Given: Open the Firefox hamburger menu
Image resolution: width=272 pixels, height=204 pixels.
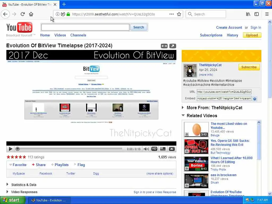Looking at the screenshot, I should click(x=267, y=14).
